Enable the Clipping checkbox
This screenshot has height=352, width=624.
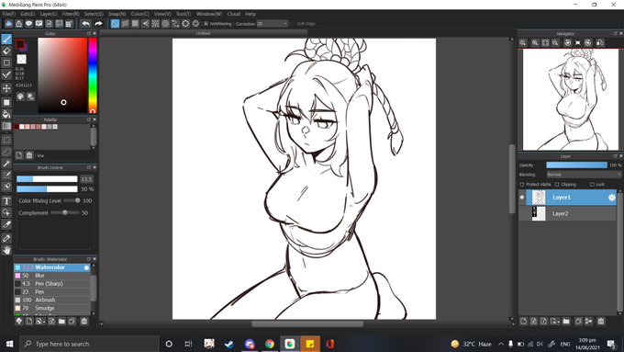[x=557, y=184]
